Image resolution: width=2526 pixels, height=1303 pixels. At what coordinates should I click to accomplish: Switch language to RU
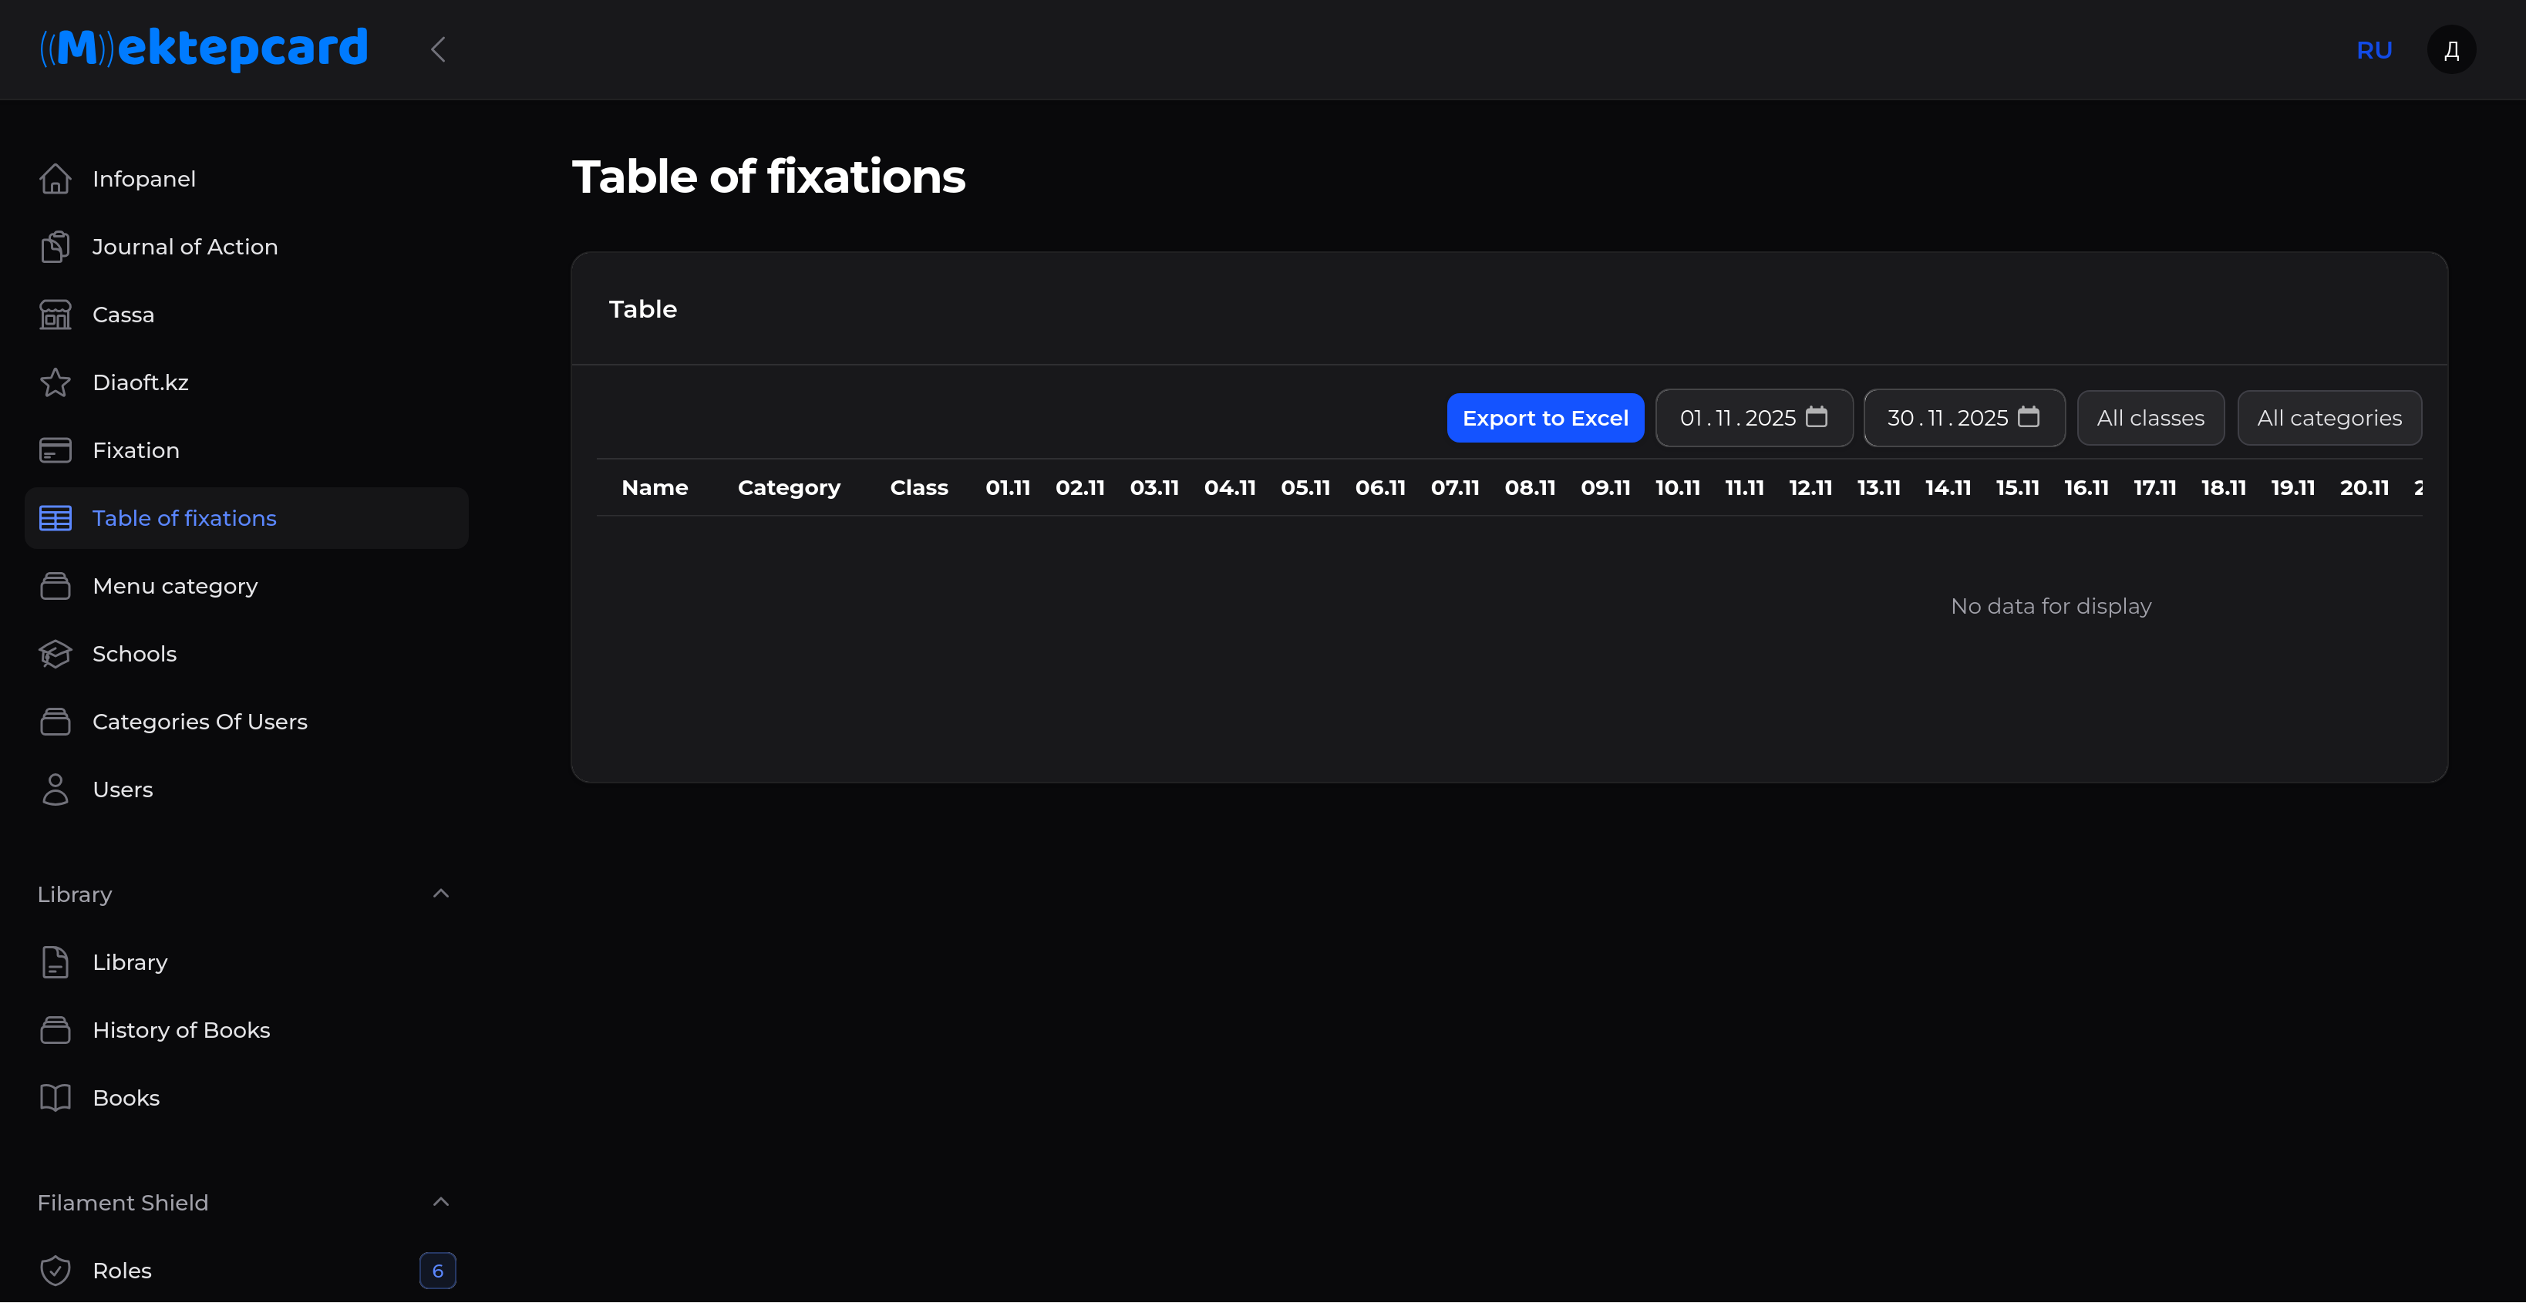coord(2374,50)
